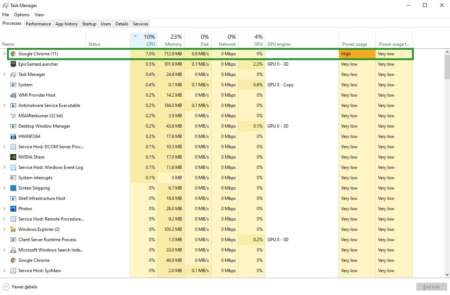This screenshot has width=450, height=295.
Task: Switch to the Services tab
Action: coord(141,24)
